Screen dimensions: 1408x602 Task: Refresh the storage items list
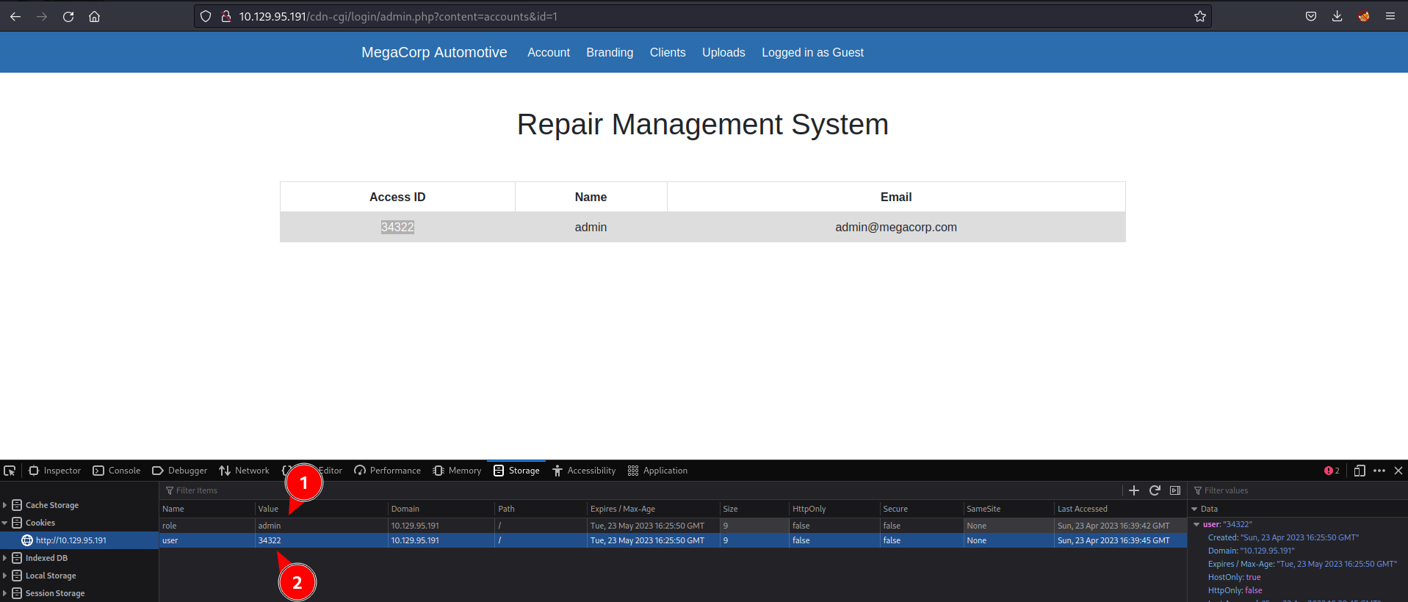(x=1155, y=490)
